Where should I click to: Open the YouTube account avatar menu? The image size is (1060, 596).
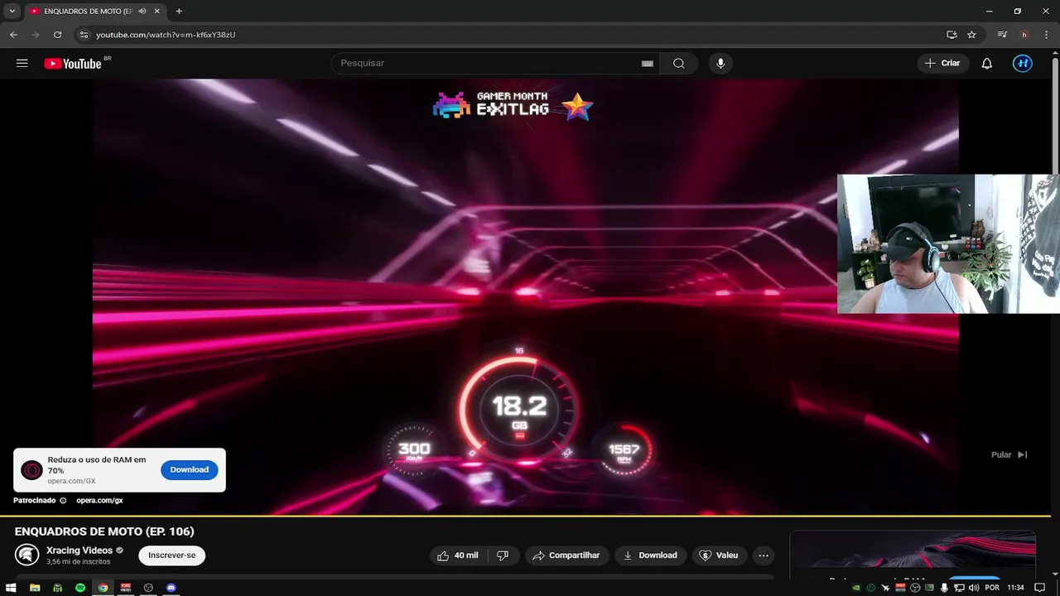coord(1023,64)
